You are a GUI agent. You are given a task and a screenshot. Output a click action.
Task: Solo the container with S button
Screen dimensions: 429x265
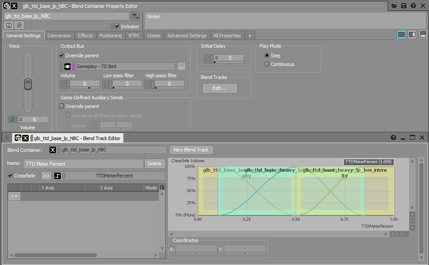pyautogui.click(x=19, y=26)
